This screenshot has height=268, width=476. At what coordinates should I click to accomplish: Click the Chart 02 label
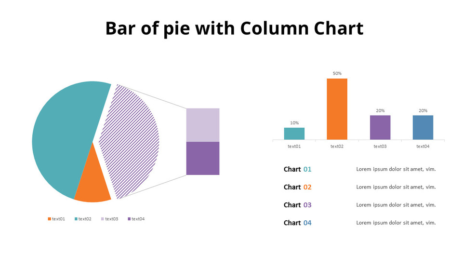(x=297, y=187)
